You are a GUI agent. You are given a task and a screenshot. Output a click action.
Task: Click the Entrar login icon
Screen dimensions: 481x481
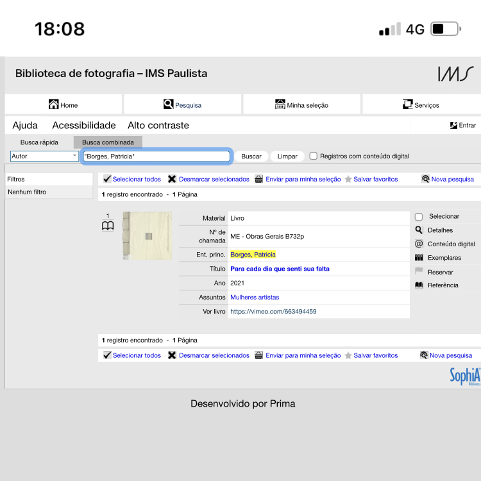453,125
